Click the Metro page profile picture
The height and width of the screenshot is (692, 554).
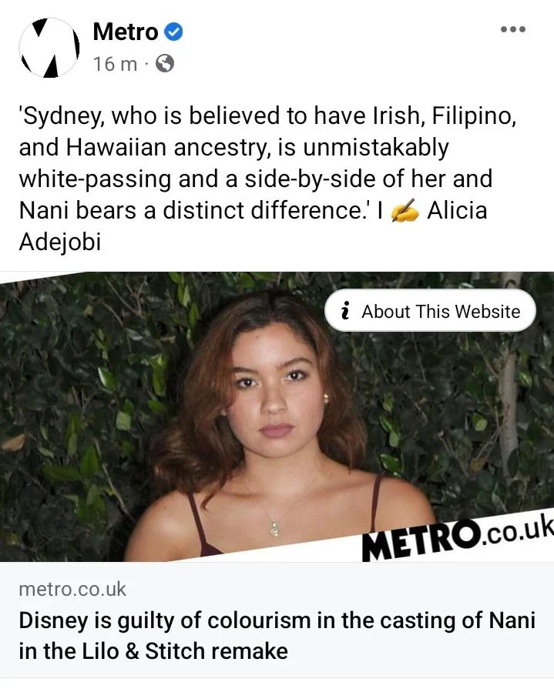[49, 47]
